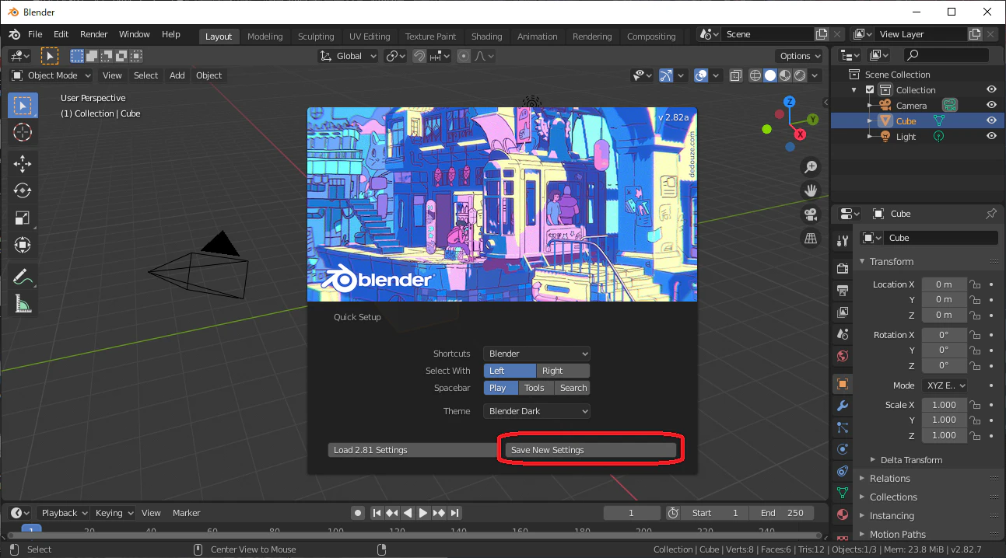Select the Measure ruler tool
This screenshot has height=558, width=1006.
point(23,303)
